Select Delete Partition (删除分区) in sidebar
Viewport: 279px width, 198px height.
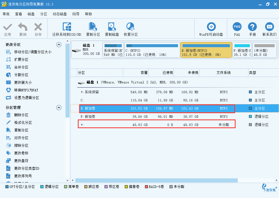pos(17,115)
